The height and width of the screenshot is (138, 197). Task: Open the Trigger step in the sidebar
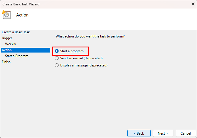[7, 38]
